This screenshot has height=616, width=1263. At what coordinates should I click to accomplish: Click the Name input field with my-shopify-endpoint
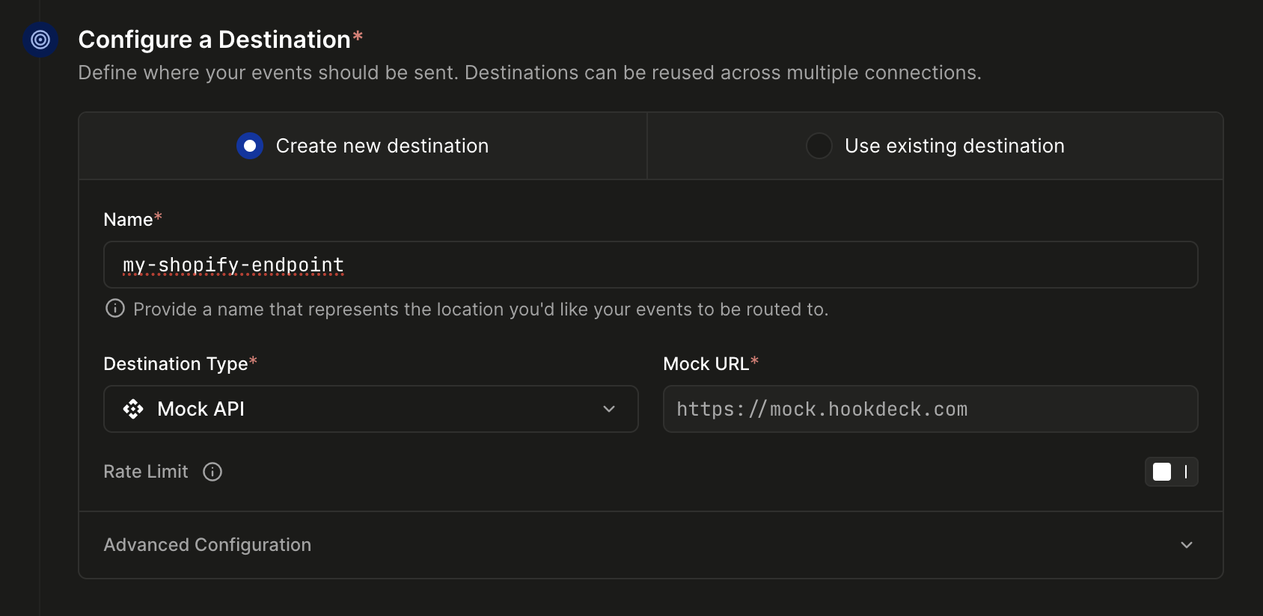[x=651, y=265]
